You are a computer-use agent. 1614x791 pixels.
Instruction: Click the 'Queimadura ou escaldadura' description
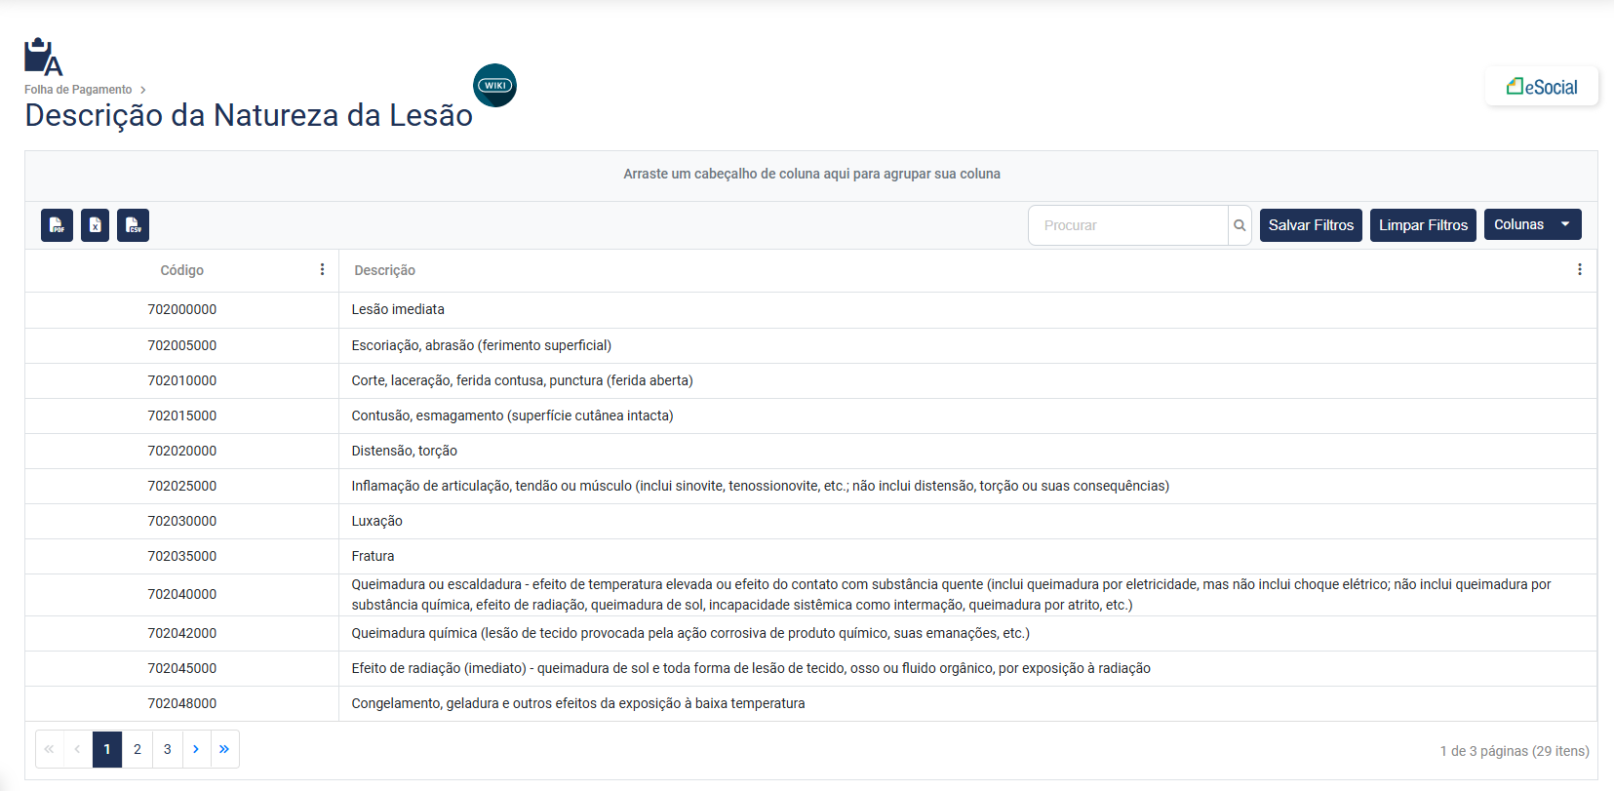pyautogui.click(x=951, y=595)
